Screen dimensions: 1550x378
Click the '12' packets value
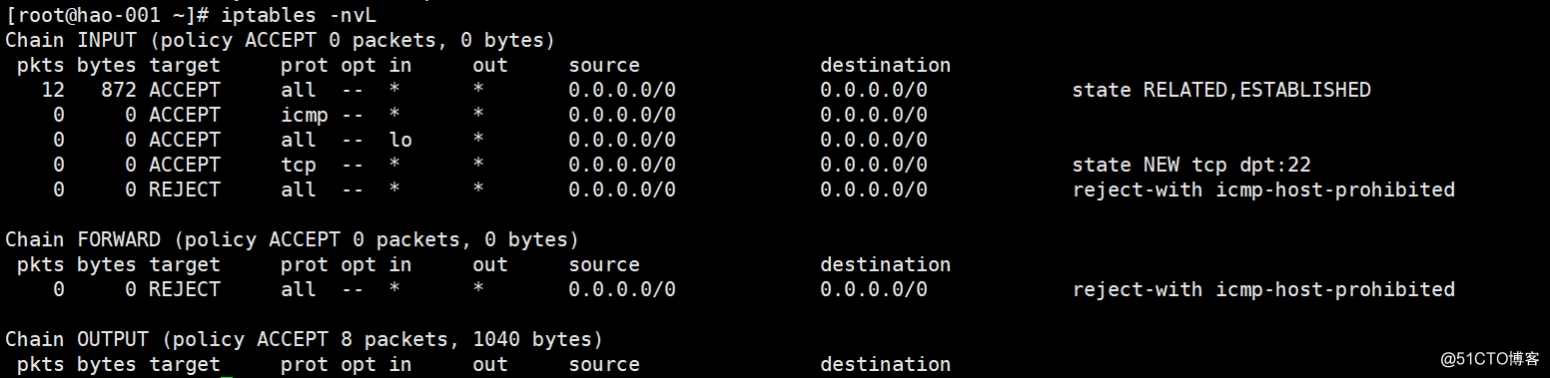53,90
